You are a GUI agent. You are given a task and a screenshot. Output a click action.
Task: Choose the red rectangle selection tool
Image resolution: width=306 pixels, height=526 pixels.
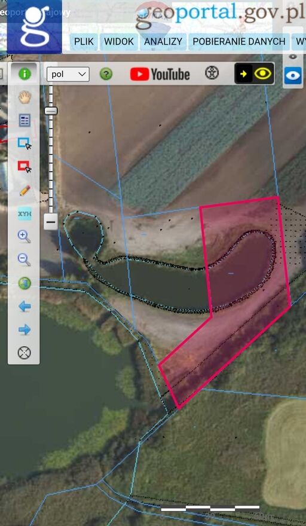pos(25,167)
